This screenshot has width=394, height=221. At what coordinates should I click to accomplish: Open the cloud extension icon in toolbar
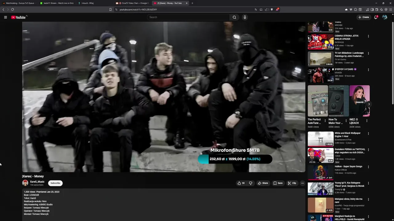coord(346,10)
